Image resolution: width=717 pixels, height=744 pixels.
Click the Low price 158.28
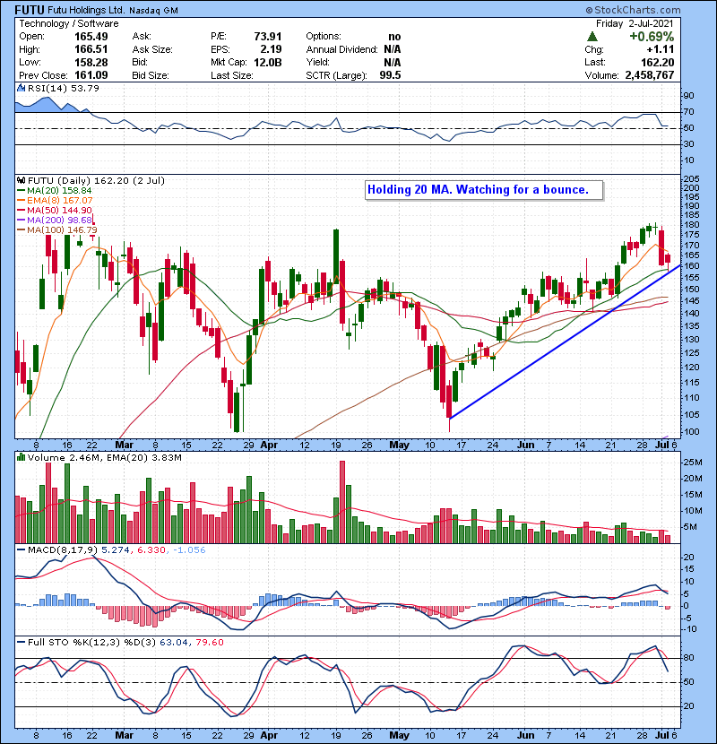click(91, 62)
